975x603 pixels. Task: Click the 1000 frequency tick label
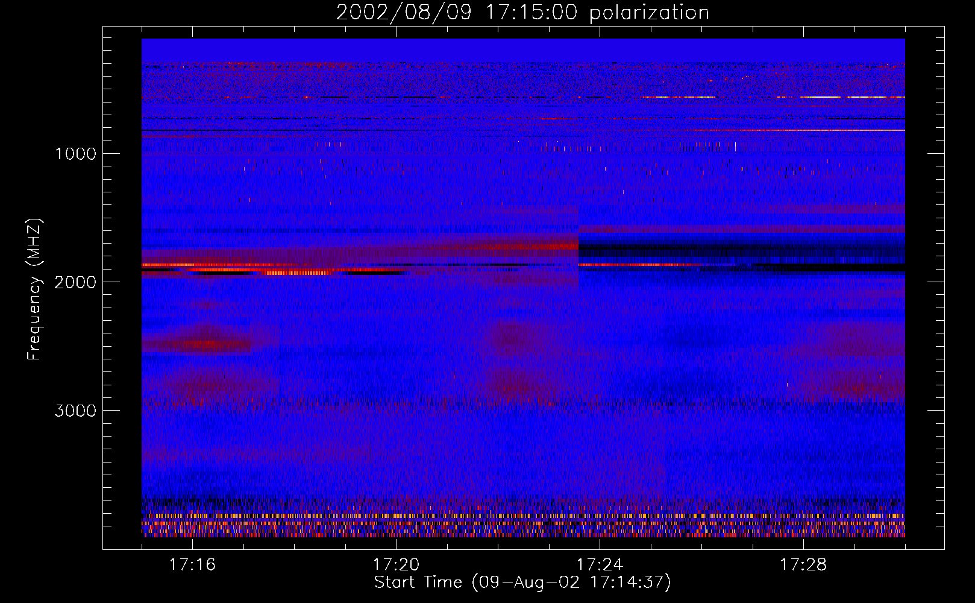[76, 154]
